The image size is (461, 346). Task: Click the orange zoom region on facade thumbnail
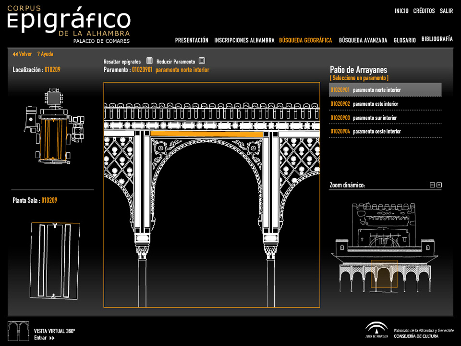click(x=384, y=273)
